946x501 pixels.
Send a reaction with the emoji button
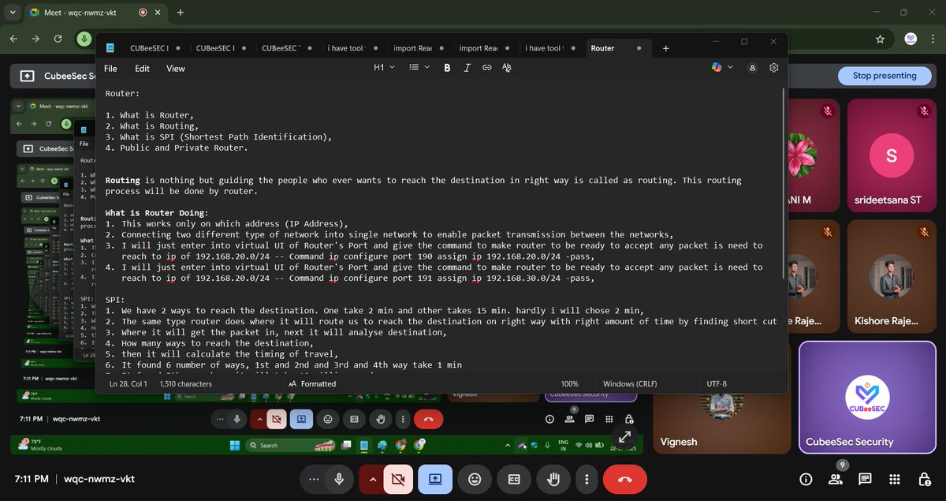click(474, 479)
